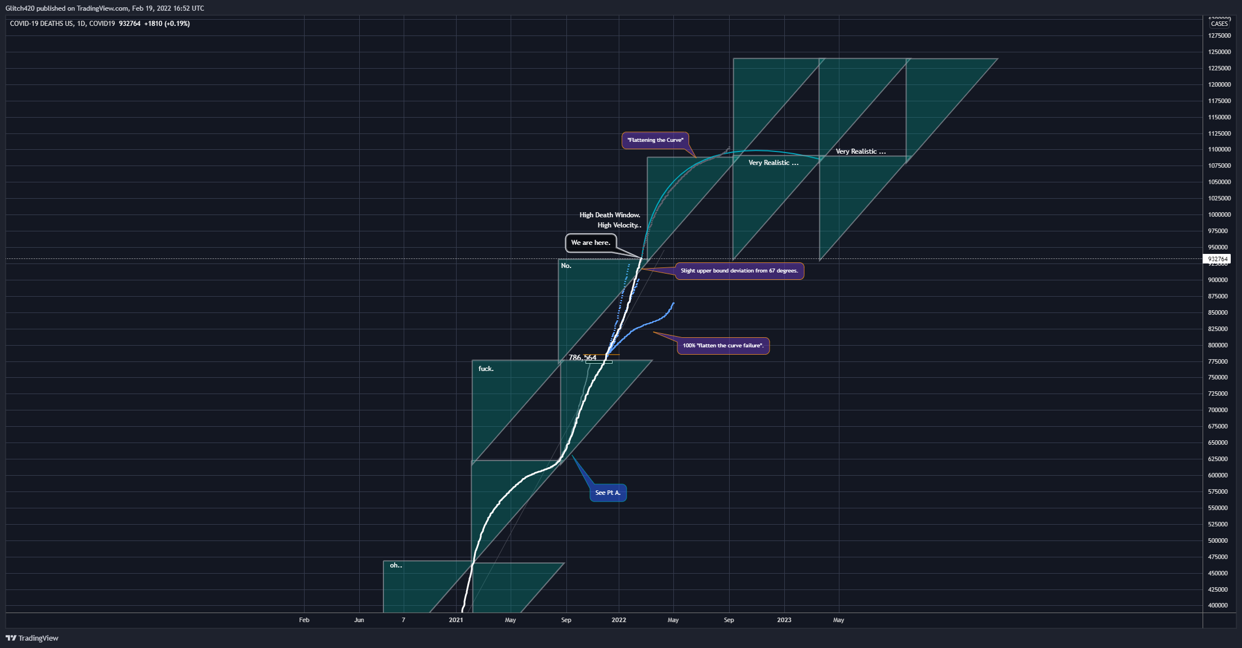Click the 2023 label on time axis
This screenshot has width=1242, height=648.
pos(784,620)
